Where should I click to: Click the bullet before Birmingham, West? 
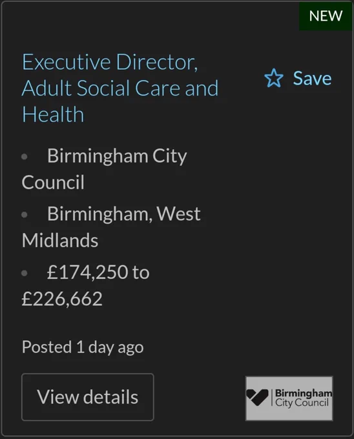coord(25,215)
